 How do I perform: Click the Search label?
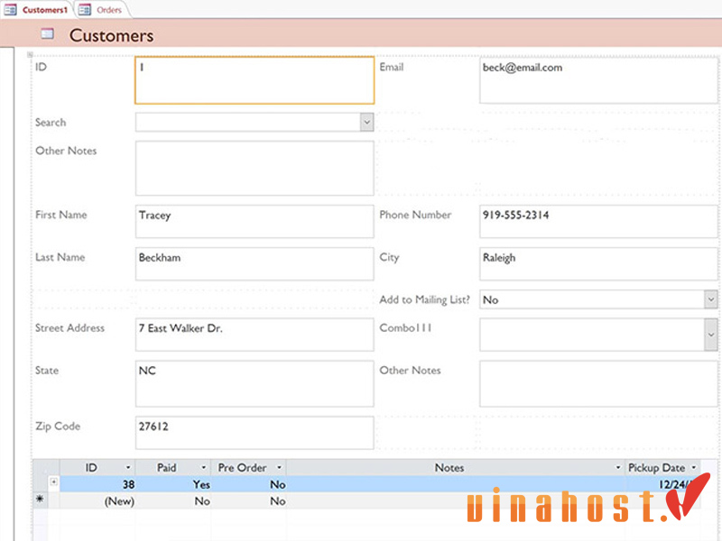(x=51, y=122)
